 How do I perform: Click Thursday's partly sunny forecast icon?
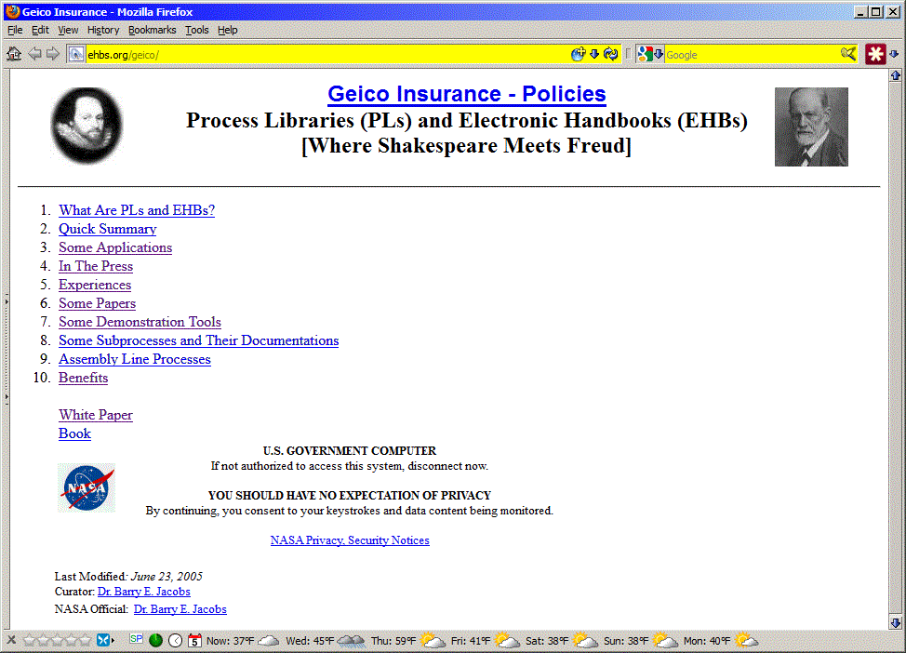pyautogui.click(x=433, y=640)
